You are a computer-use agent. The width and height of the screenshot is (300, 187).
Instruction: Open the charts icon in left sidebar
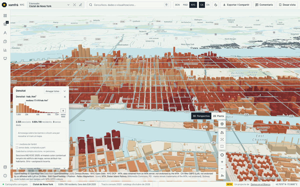point(5,50)
